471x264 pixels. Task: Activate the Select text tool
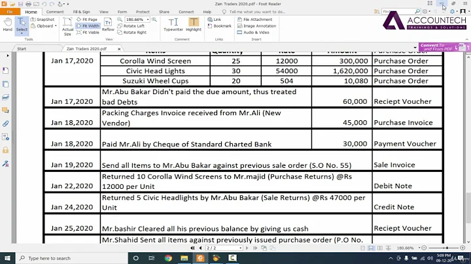point(22,25)
